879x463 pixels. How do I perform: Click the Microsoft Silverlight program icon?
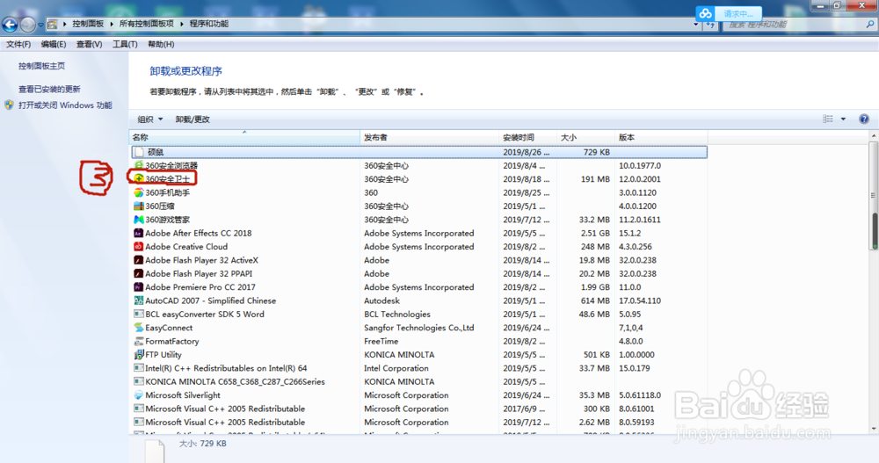pyautogui.click(x=139, y=395)
